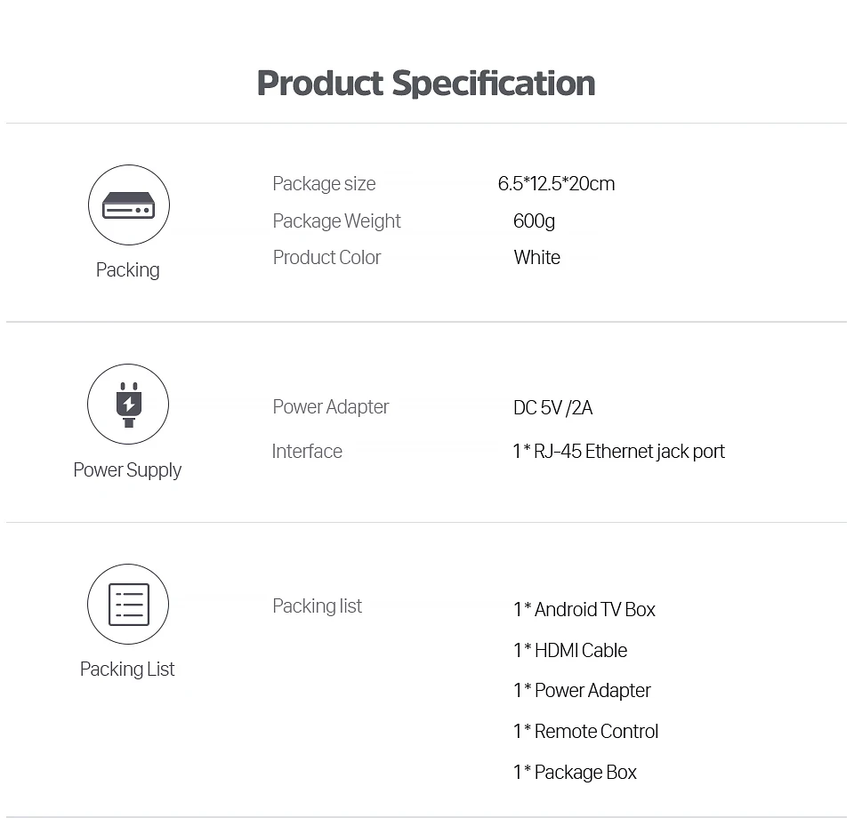The height and width of the screenshot is (818, 854).
Task: Click the White color value
Action: [536, 258]
